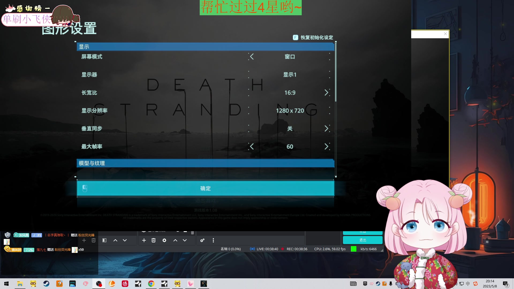Select the 长宽比 setting label

pos(89,93)
